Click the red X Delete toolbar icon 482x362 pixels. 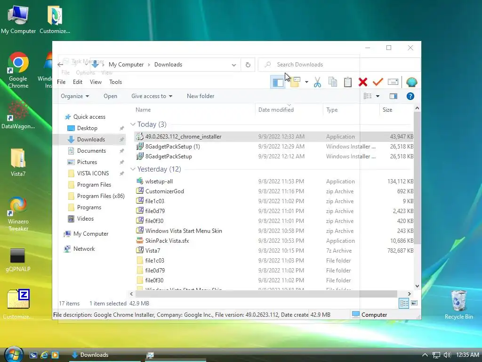363,82
